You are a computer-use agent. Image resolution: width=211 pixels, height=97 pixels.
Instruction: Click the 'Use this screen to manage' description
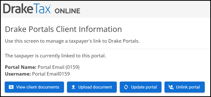coord(72,41)
